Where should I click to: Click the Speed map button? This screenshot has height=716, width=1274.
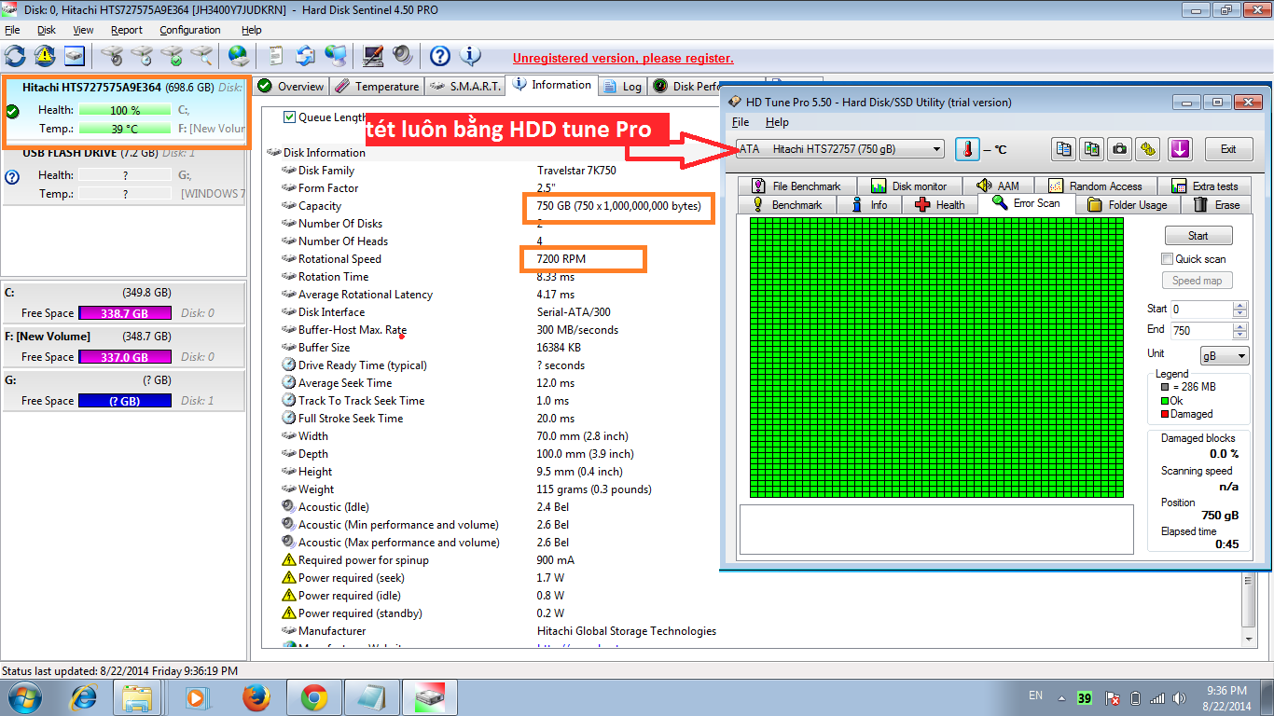(x=1198, y=281)
